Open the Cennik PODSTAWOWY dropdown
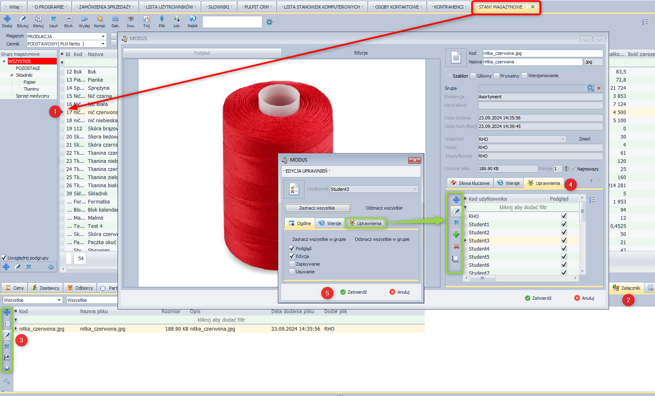This screenshot has width=655, height=396. click(103, 44)
